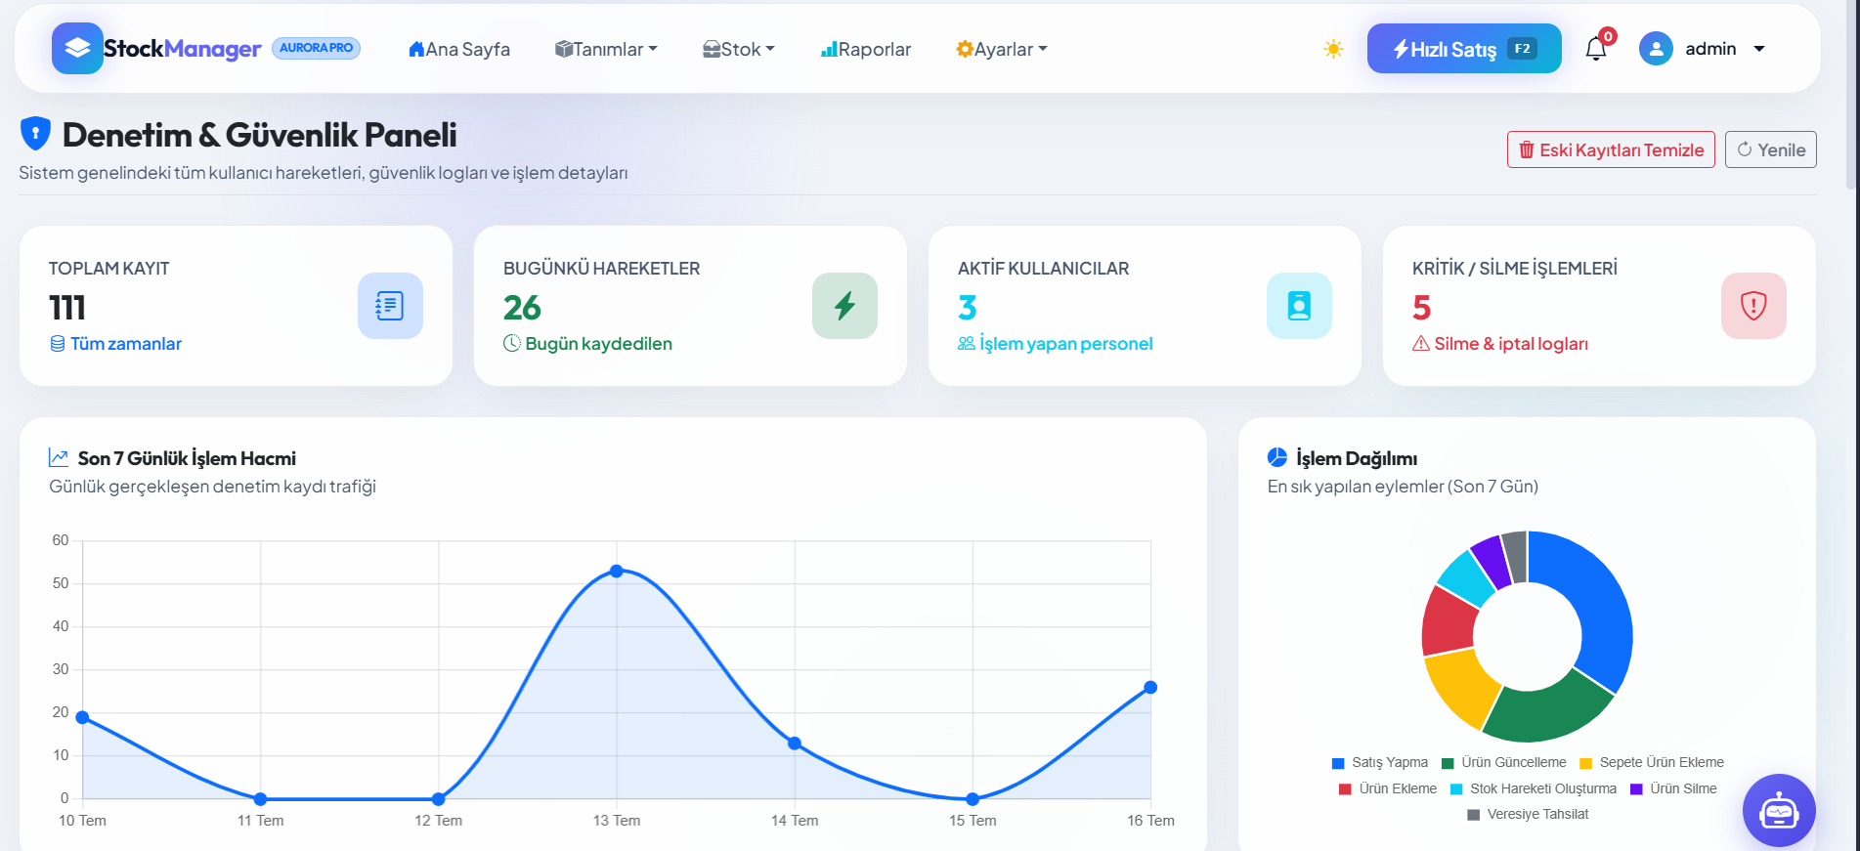Click 'İşlem yapan personel' text
The height and width of the screenshot is (851, 1860).
click(x=1066, y=344)
